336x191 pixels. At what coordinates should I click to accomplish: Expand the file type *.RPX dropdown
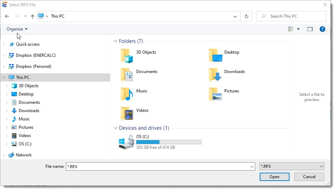[x=321, y=166]
